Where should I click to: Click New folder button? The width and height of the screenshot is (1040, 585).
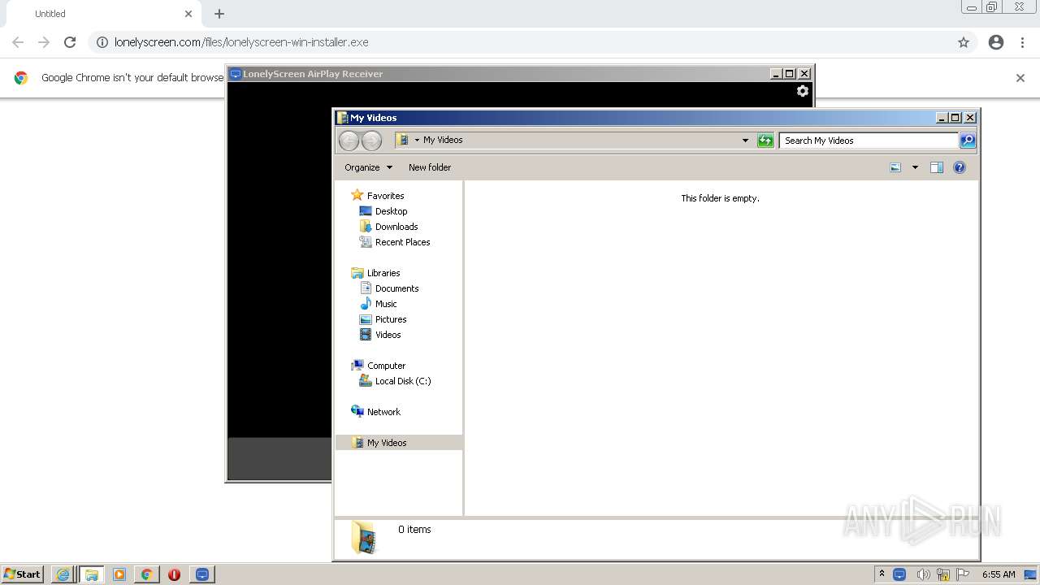click(430, 167)
